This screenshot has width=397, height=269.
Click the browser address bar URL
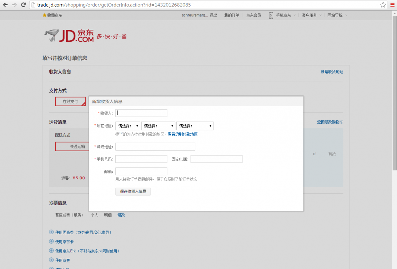114,5
